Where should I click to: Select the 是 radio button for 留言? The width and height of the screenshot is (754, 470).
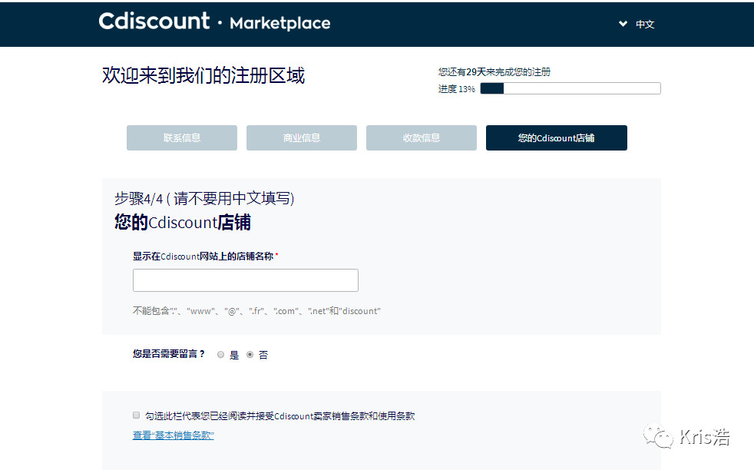click(220, 355)
